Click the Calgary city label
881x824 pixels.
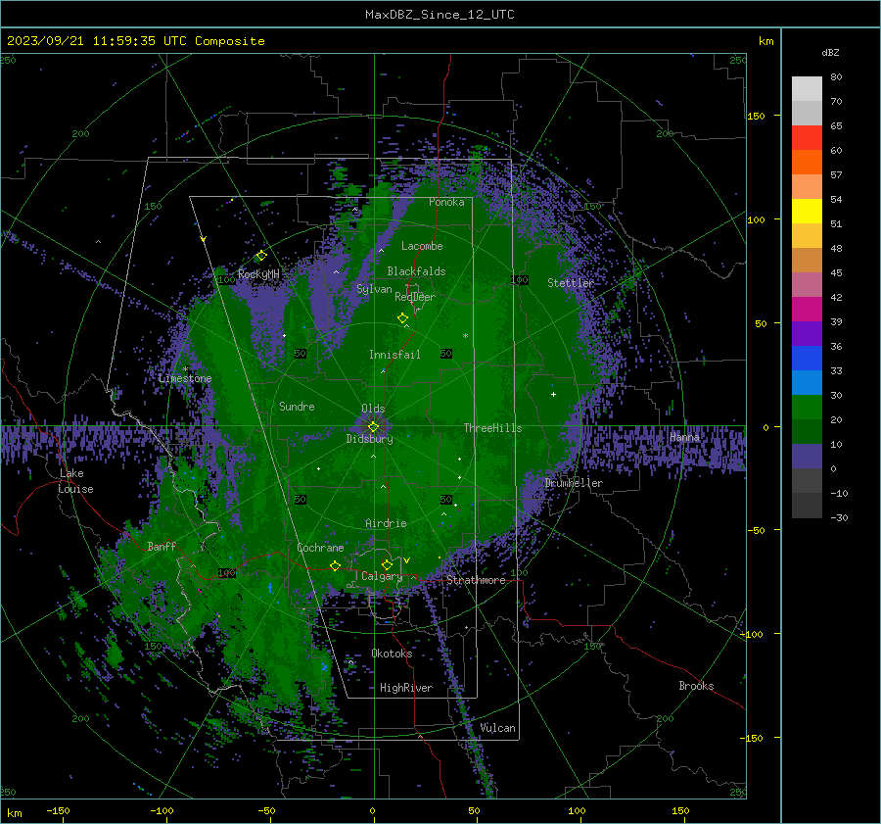coord(382,576)
